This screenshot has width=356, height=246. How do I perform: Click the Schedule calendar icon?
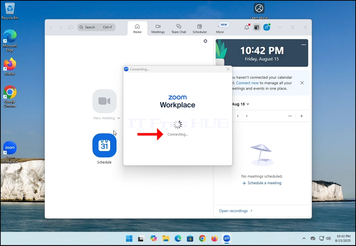105,145
